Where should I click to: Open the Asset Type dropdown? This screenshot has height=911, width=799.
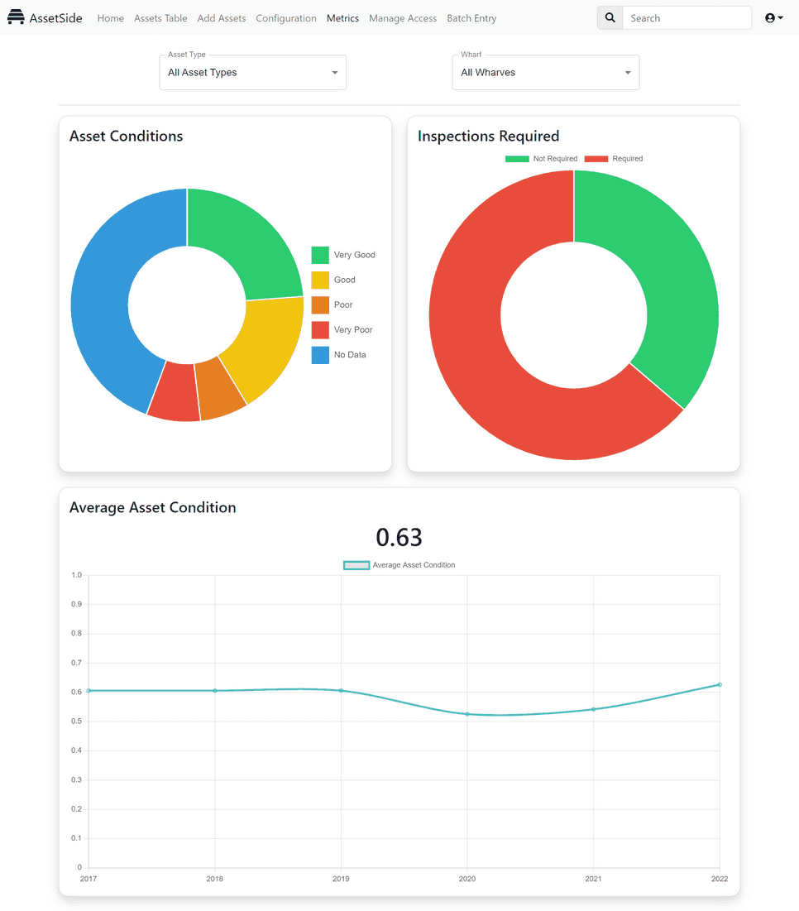252,72
